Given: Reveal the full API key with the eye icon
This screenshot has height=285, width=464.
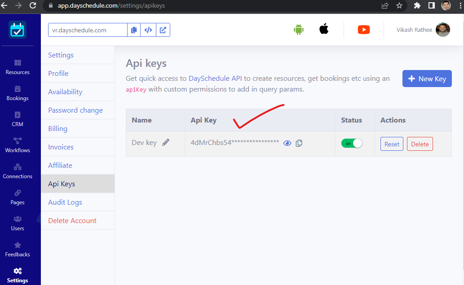Looking at the screenshot, I should (287, 143).
